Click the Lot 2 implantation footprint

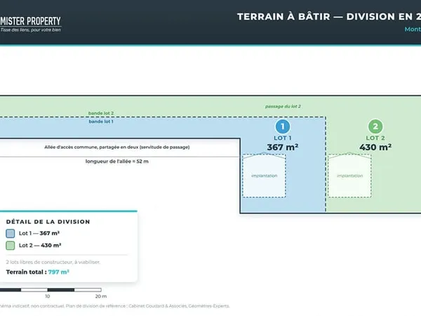point(349,176)
